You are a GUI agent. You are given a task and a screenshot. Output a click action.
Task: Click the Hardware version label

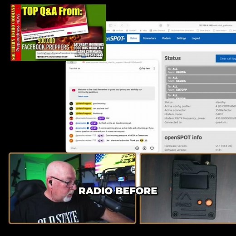coord(176,146)
